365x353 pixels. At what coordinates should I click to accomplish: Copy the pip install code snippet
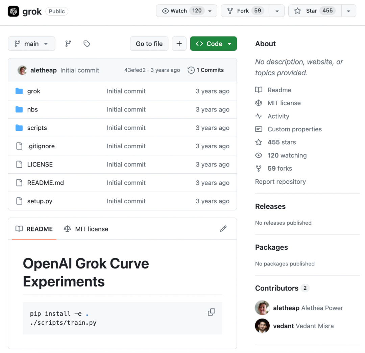pos(211,312)
